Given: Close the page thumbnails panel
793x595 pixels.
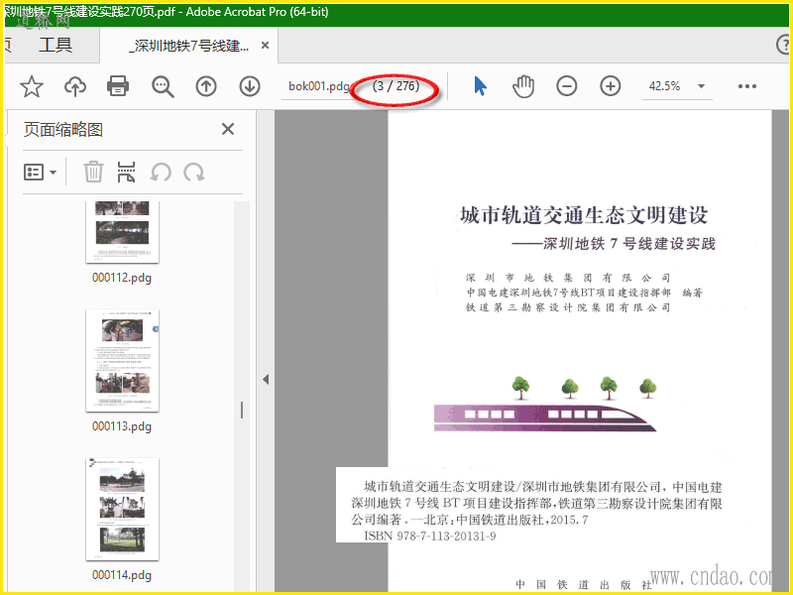Looking at the screenshot, I should coord(228,129).
